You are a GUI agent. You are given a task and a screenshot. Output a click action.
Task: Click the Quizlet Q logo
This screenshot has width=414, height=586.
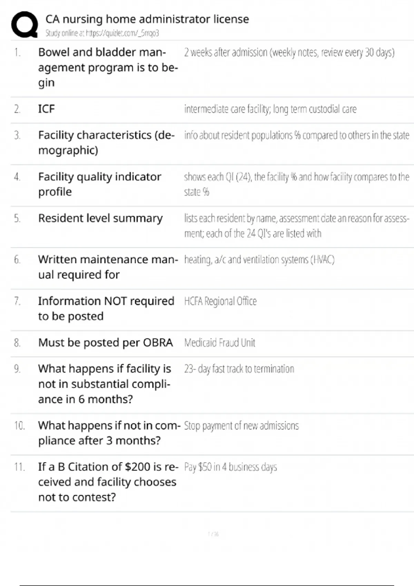[x=24, y=24]
